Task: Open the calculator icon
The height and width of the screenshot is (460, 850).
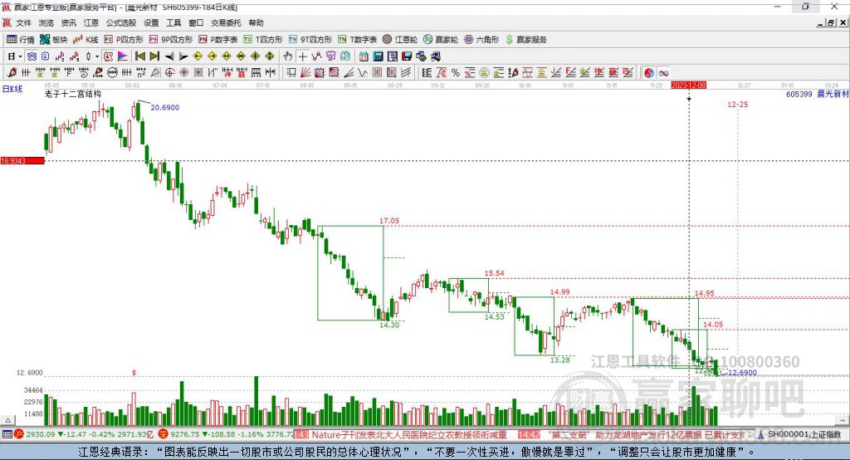Action: click(x=378, y=56)
